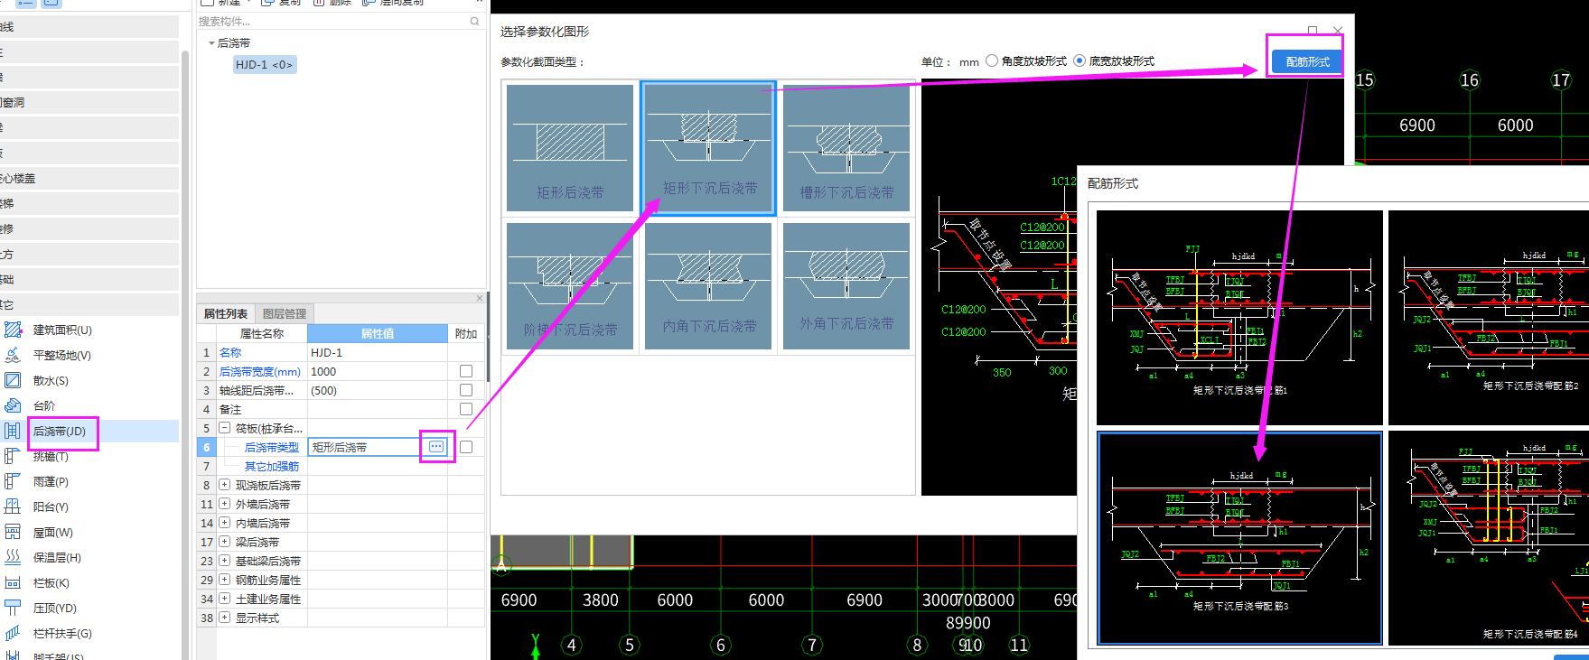Expand the 钢筋业务属性 group

(224, 580)
